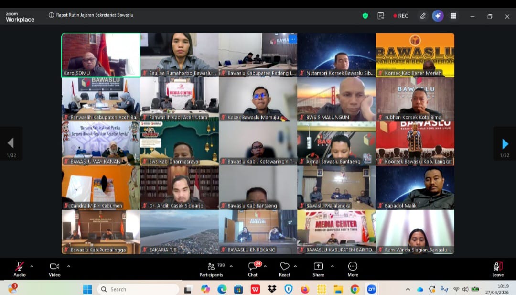
Task: Expand video options arrow next to Video
Action: coord(68,266)
